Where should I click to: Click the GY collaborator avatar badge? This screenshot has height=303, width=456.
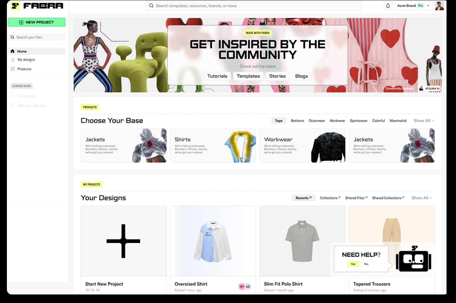point(242,286)
